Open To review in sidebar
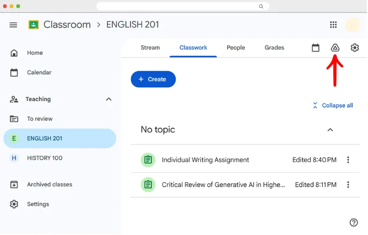 tap(40, 119)
